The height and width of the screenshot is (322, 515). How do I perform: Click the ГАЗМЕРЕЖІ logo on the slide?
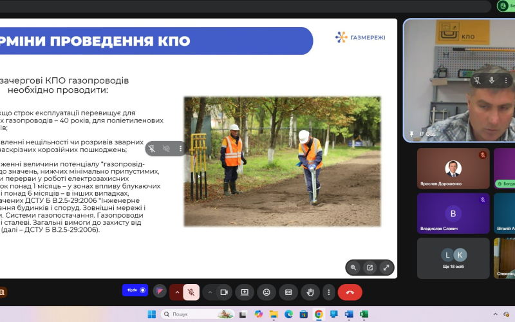(360, 37)
